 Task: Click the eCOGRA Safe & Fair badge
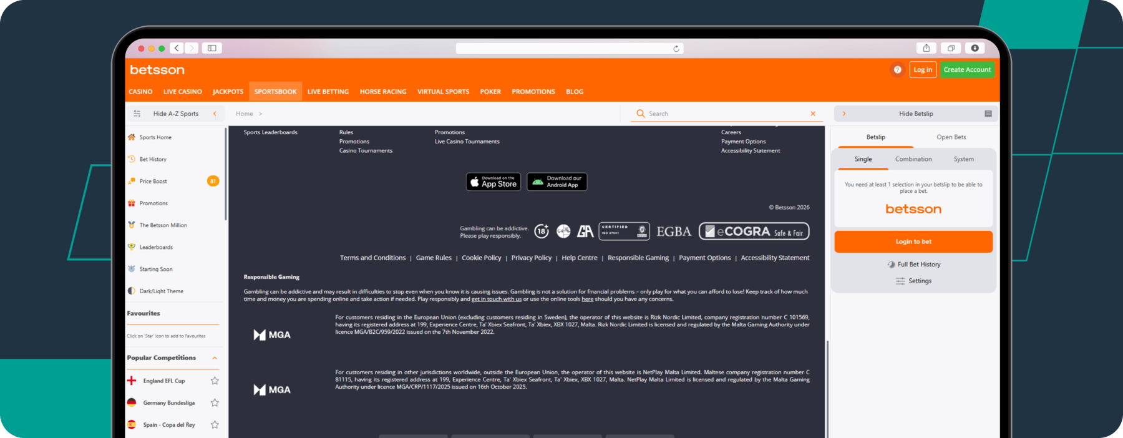click(754, 231)
